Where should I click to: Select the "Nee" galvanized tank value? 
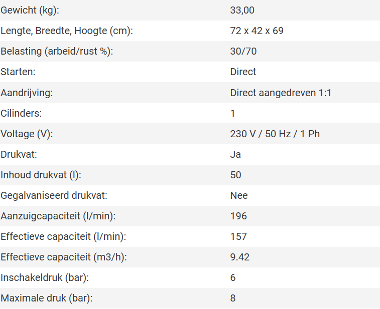(x=239, y=195)
